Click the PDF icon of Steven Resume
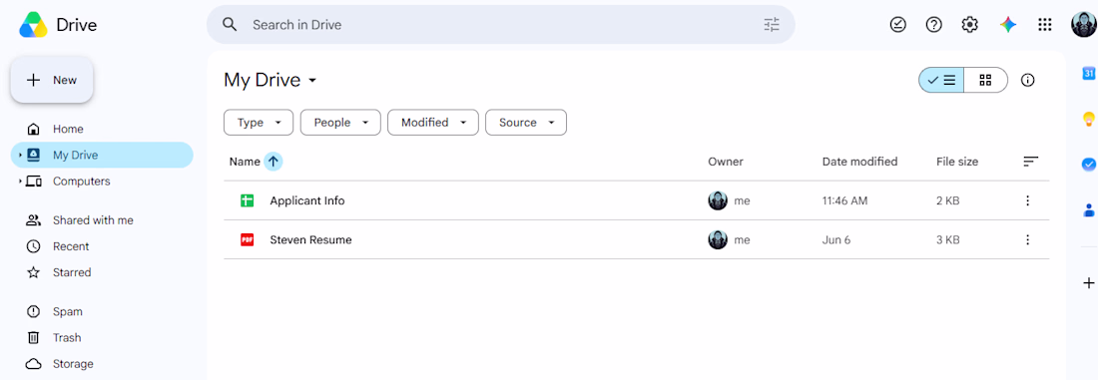Image resolution: width=1098 pixels, height=380 pixels. (x=247, y=240)
